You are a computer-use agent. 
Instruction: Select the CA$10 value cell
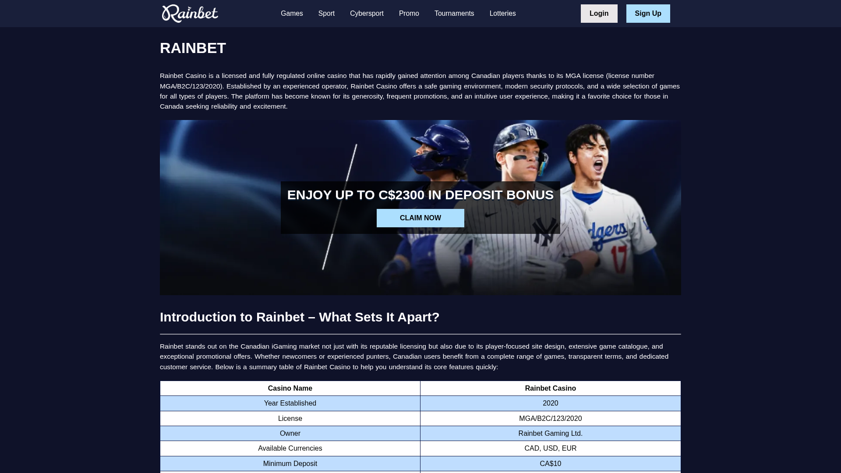(x=551, y=464)
